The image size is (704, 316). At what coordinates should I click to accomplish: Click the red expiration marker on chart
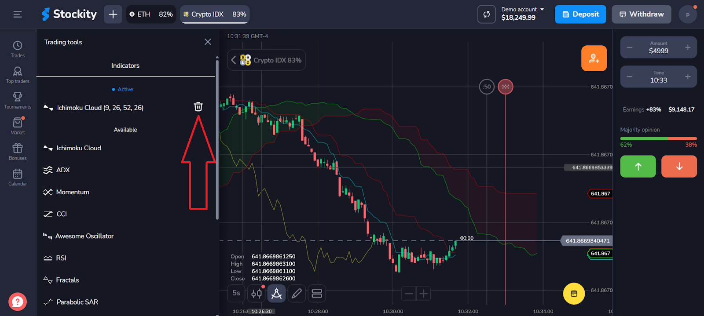(x=506, y=87)
